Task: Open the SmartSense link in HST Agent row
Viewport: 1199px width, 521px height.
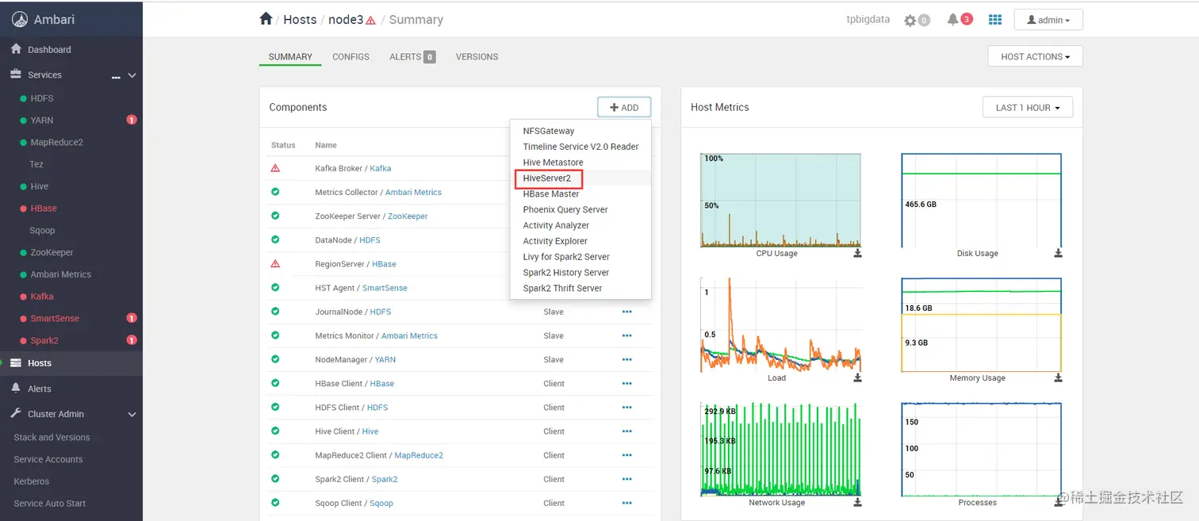Action: 385,288
